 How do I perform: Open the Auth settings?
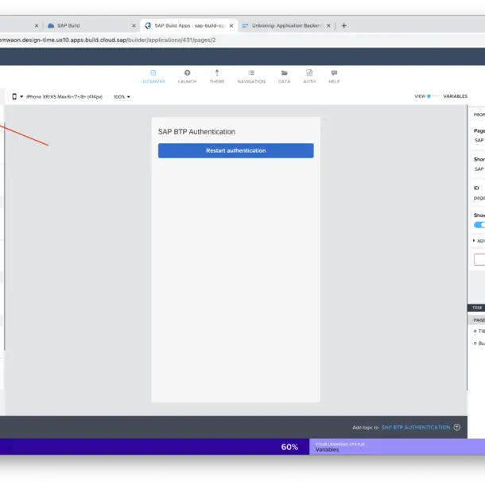click(x=309, y=76)
